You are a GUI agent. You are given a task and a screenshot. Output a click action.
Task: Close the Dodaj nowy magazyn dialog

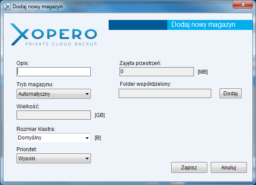click(x=243, y=4)
